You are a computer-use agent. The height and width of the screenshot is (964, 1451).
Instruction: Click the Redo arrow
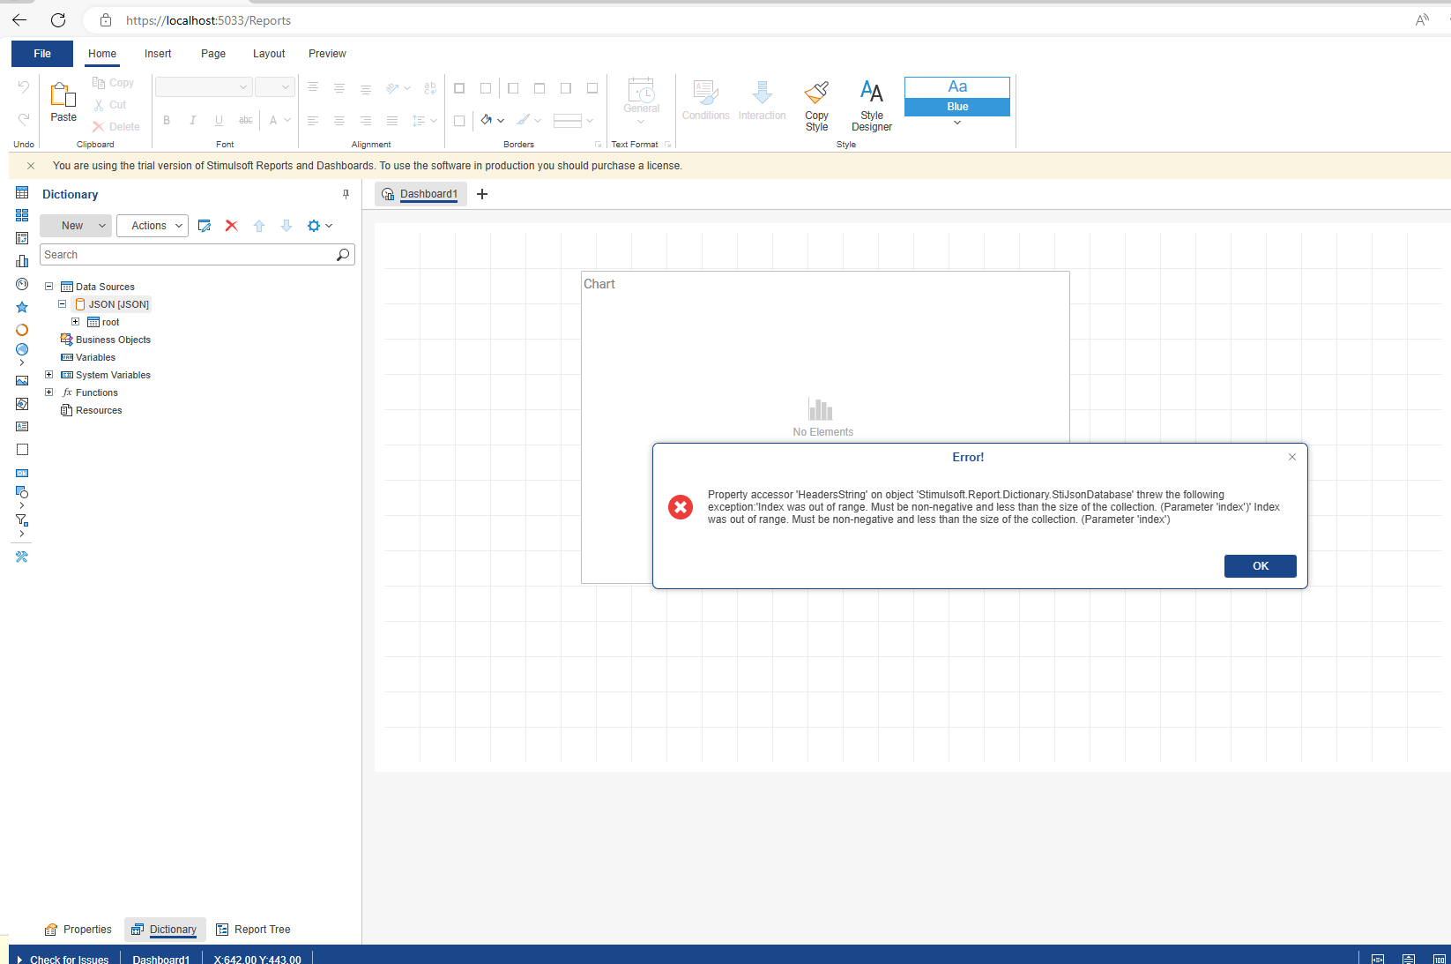(x=24, y=119)
